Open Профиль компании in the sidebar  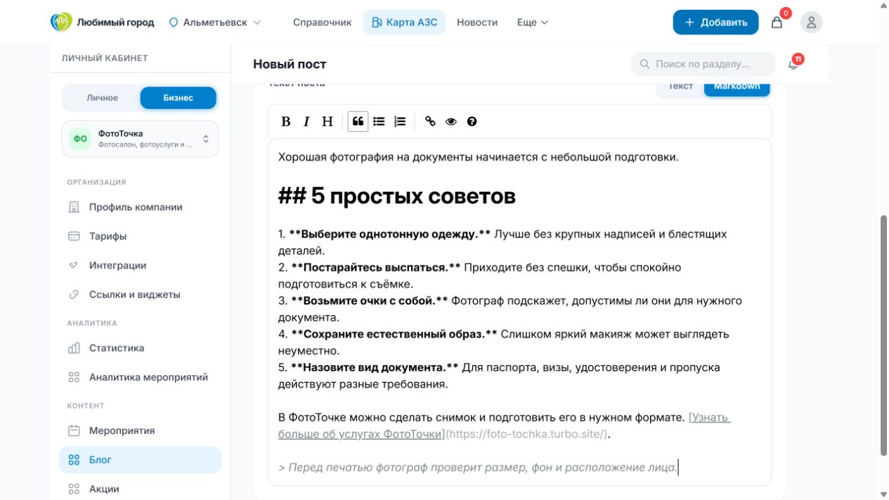140,207
